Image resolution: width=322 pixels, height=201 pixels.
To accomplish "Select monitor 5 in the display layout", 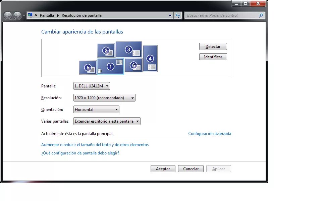I will tap(88, 67).
